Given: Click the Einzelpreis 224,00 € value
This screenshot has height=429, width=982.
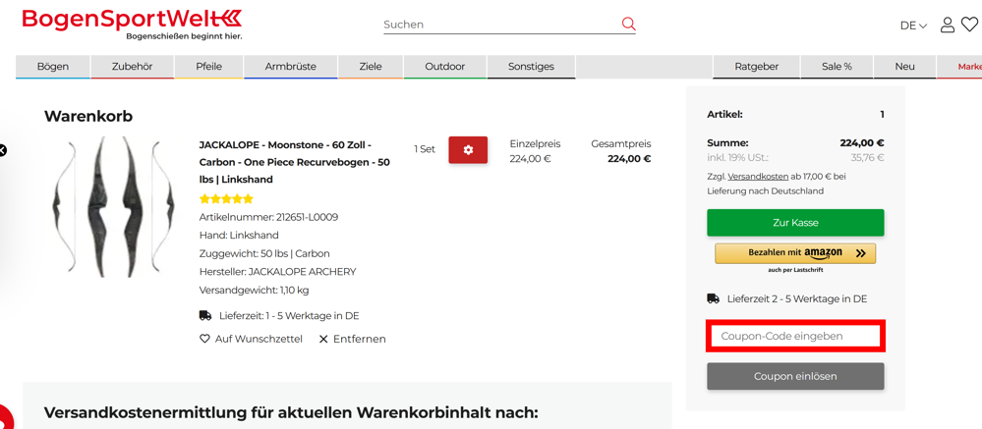Looking at the screenshot, I should point(530,159).
